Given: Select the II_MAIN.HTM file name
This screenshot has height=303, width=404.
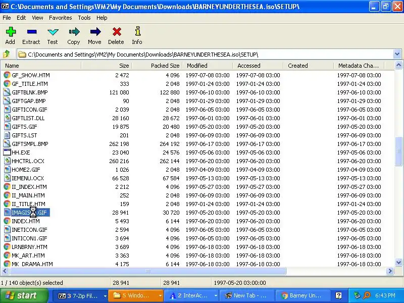Looking at the screenshot, I should (28, 195).
